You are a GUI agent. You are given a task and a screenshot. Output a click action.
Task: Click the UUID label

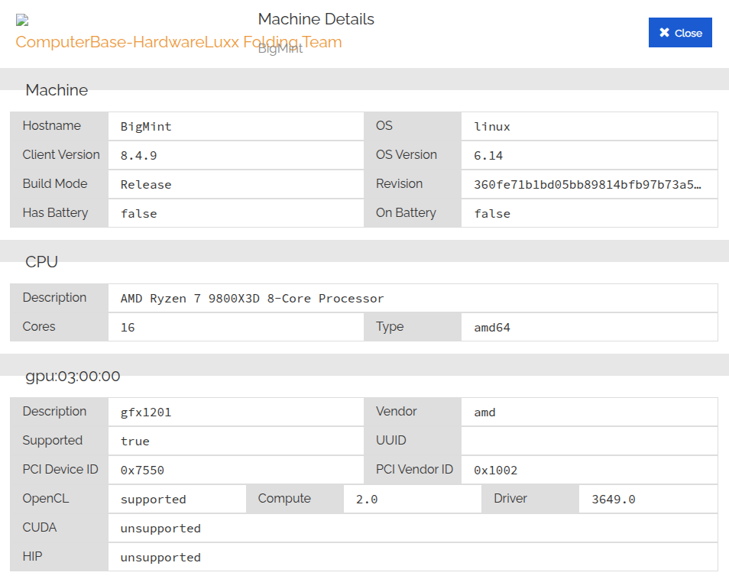coord(391,440)
